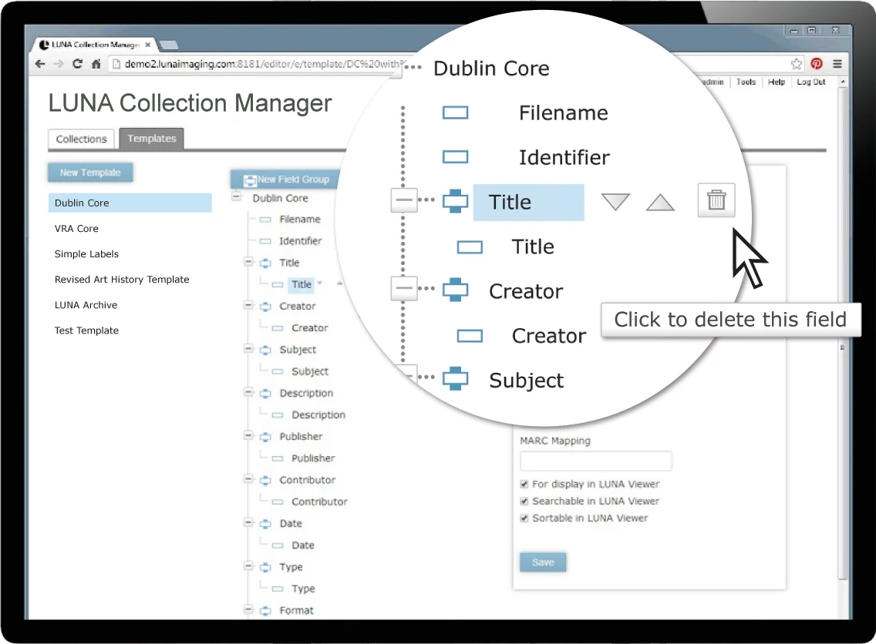This screenshot has height=644, width=876.
Task: Select the Simple Labels template
Action: coord(86,254)
